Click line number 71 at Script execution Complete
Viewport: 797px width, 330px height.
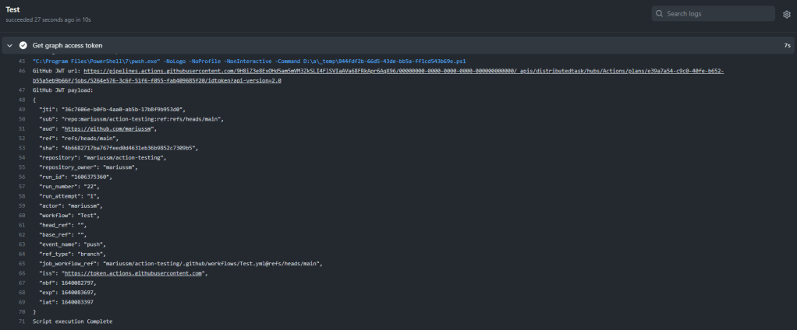coord(22,321)
